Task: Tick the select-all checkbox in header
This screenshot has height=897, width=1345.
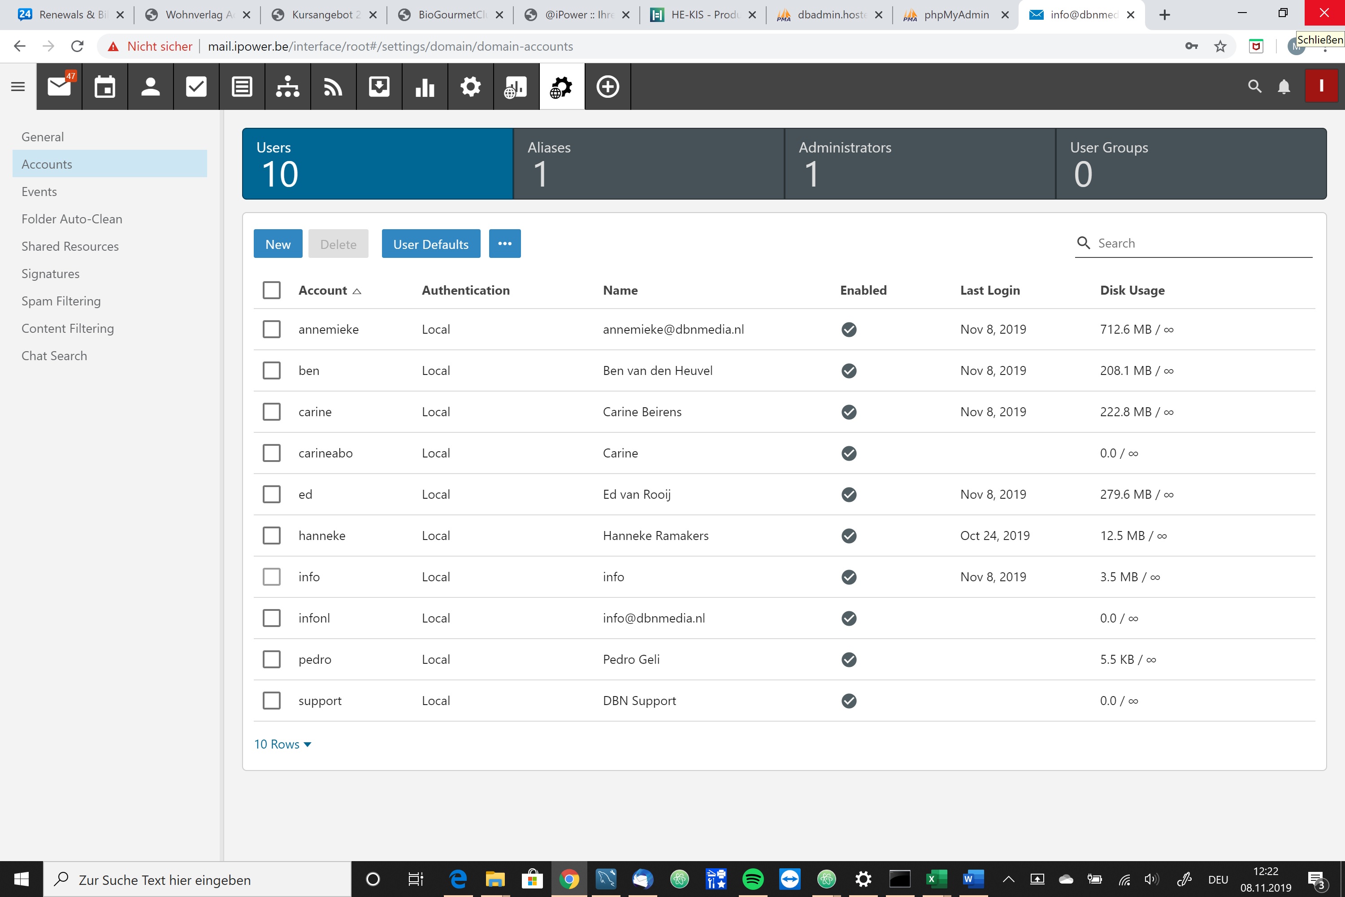Action: point(272,290)
